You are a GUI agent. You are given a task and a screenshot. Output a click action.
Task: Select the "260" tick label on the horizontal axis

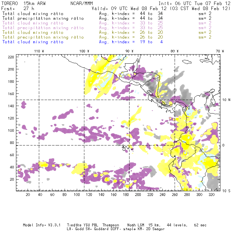(x=175, y=195)
